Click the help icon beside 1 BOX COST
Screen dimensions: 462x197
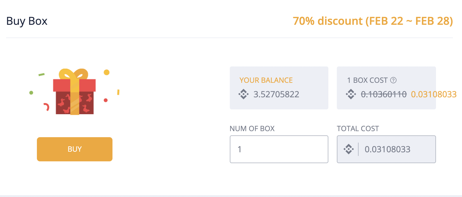tap(393, 80)
